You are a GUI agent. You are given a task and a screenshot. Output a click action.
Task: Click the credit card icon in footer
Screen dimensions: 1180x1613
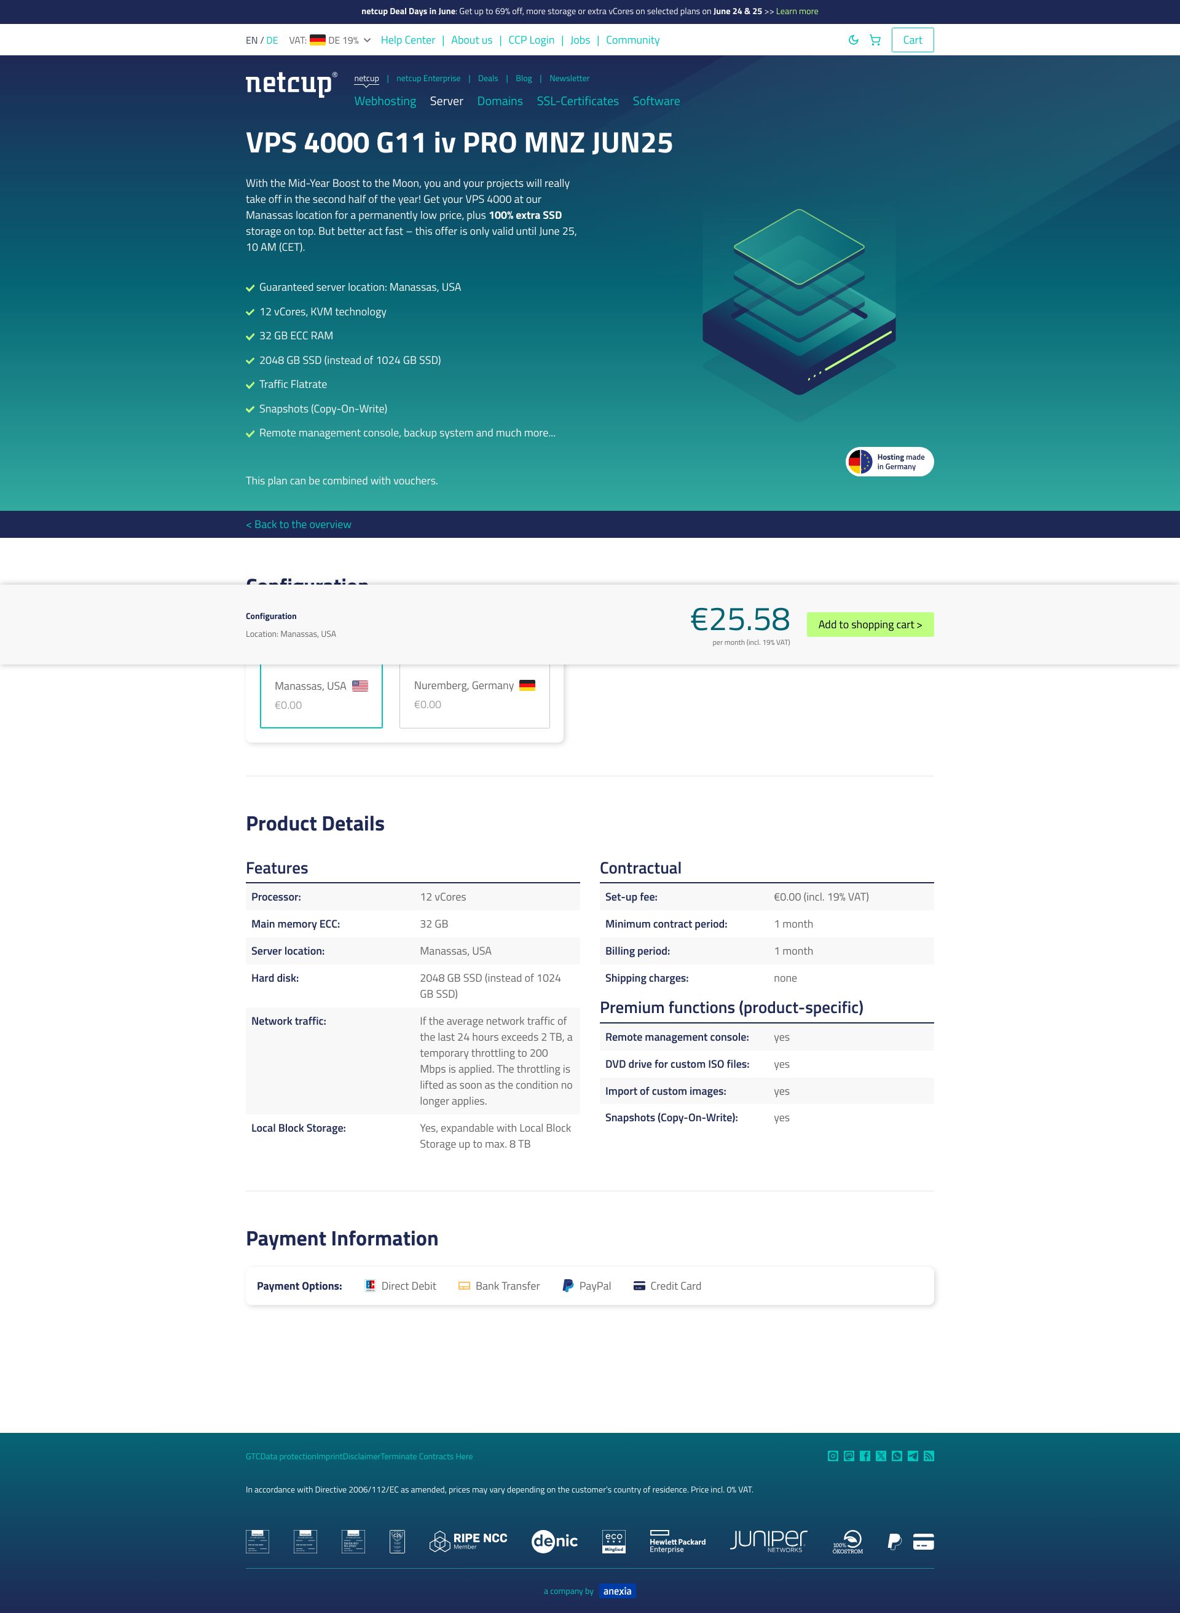pyautogui.click(x=923, y=1542)
